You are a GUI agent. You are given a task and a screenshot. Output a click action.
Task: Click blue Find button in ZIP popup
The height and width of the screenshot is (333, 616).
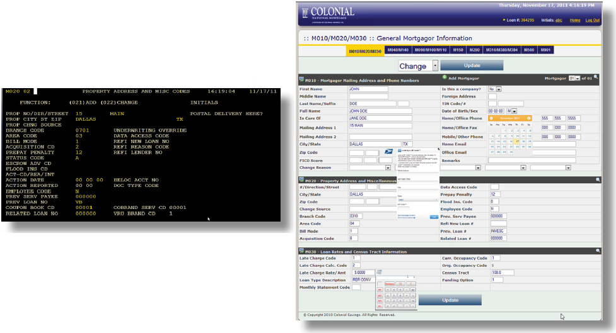(434, 217)
